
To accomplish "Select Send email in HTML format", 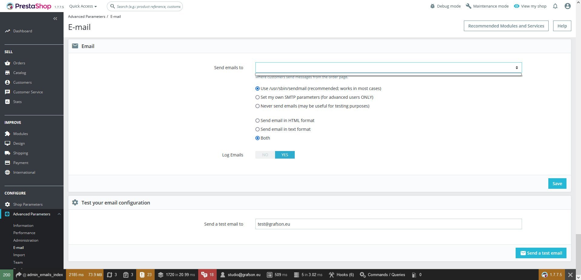I will tap(258, 121).
